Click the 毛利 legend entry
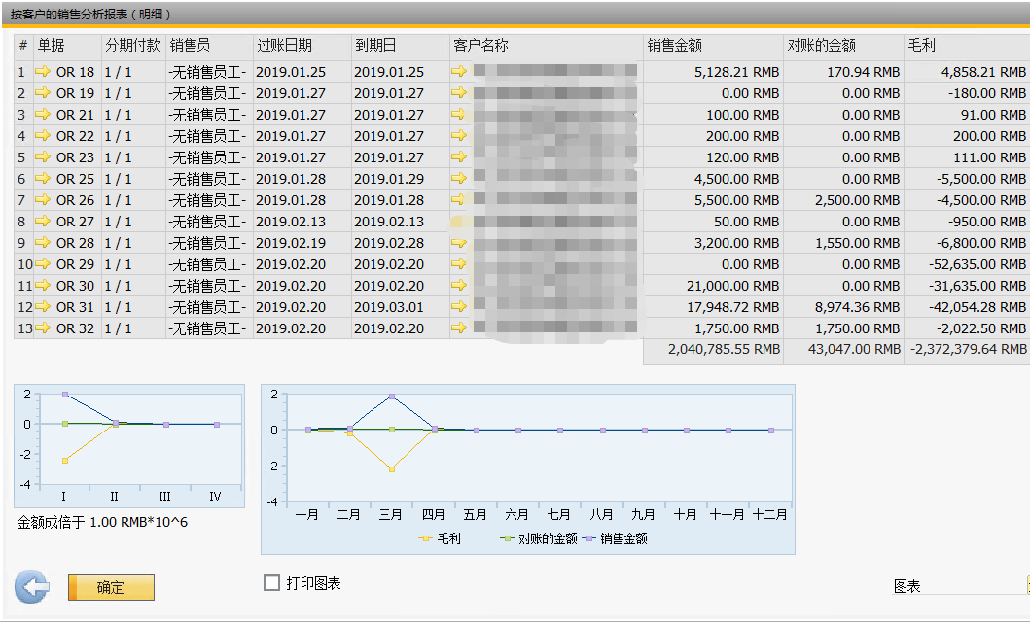 point(441,538)
